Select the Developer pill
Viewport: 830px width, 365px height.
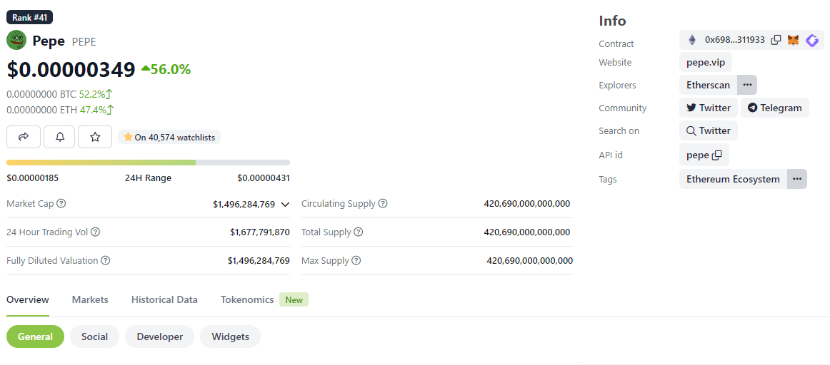[x=160, y=336]
